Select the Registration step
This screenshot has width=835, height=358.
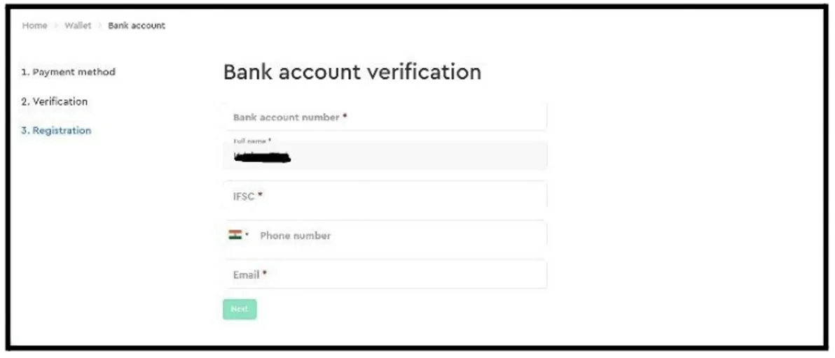coord(56,131)
